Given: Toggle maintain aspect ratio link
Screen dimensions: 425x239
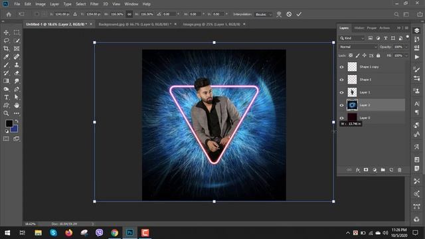Looking at the screenshot, I should click(x=129, y=15).
